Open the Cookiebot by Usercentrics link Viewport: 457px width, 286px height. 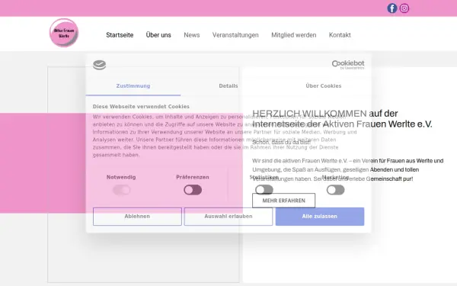tap(348, 65)
